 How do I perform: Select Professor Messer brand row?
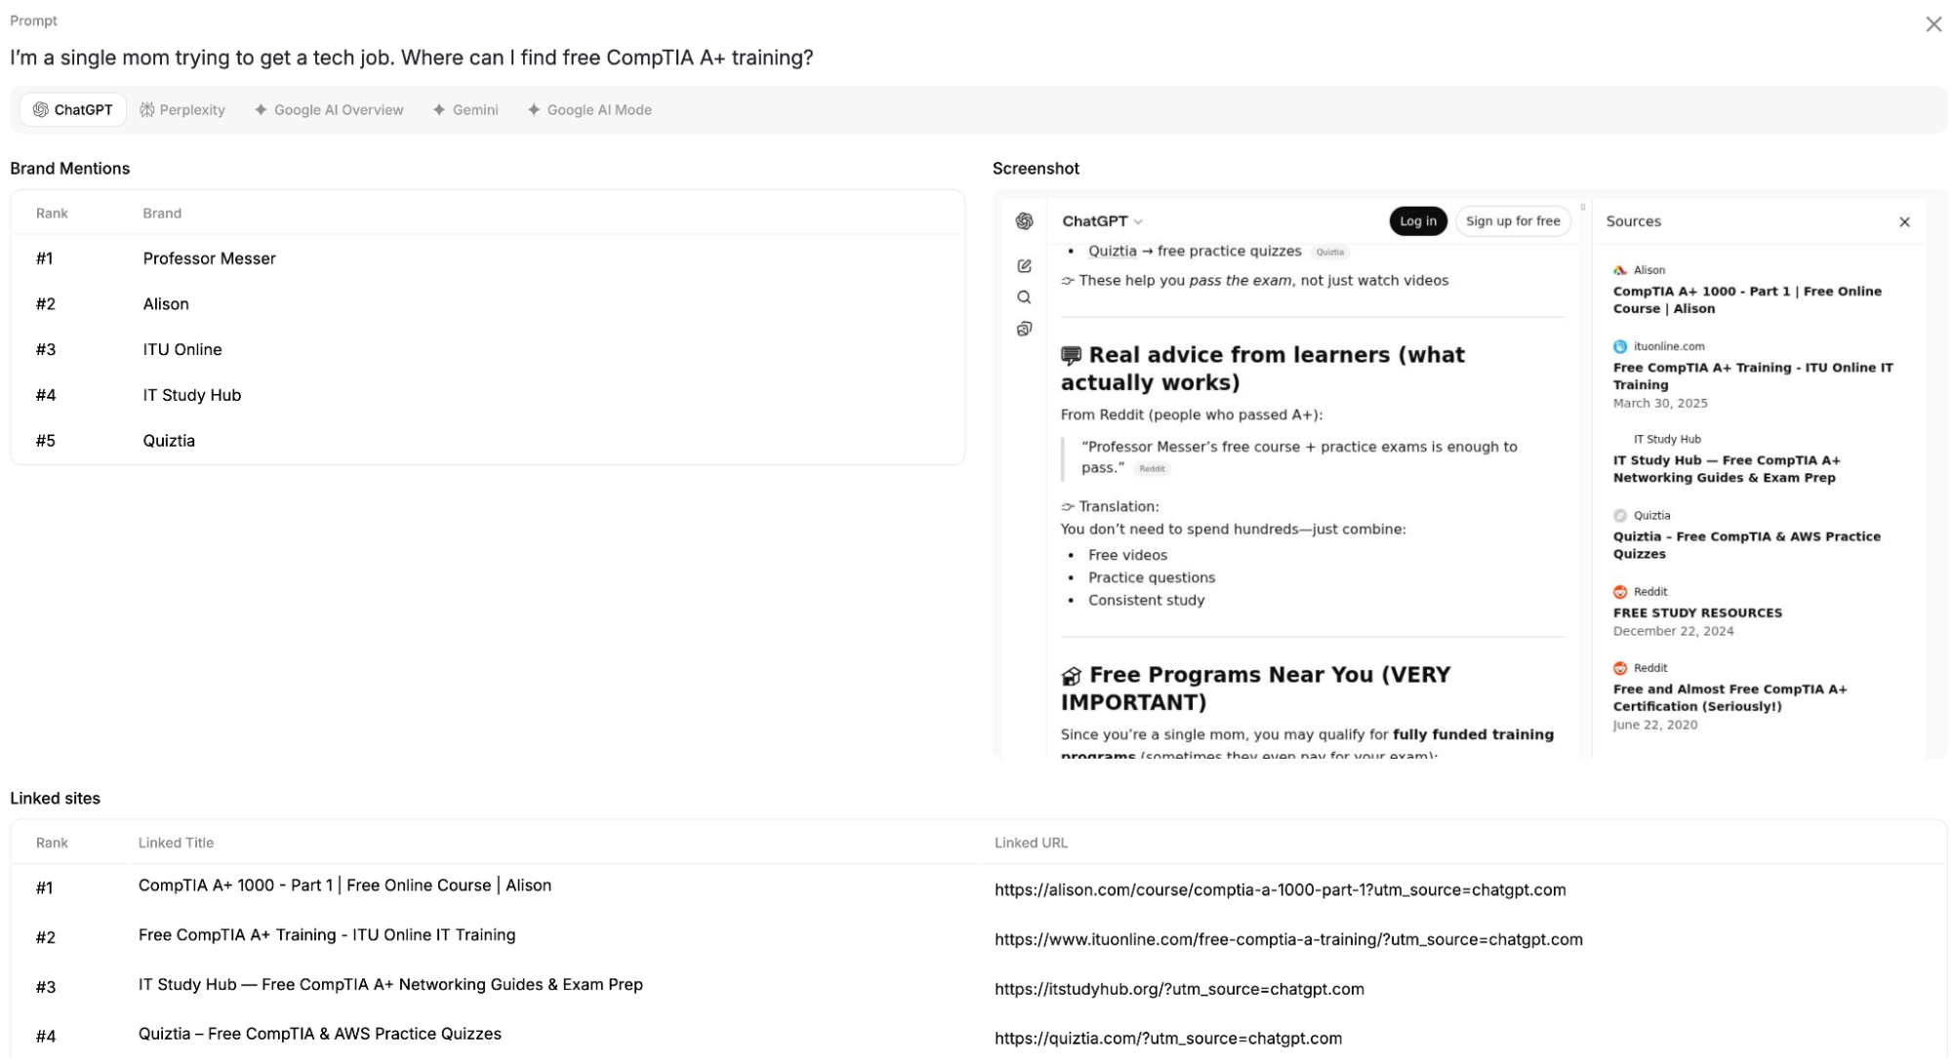click(x=487, y=258)
